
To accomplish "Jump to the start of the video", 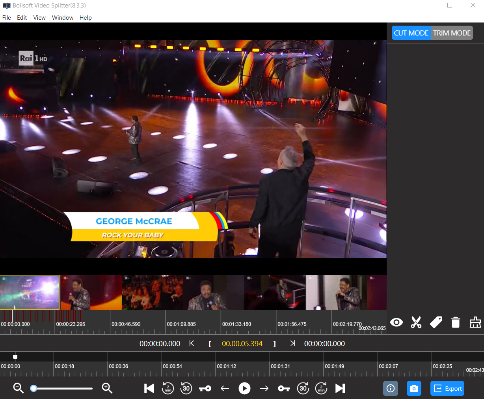I will (149, 388).
